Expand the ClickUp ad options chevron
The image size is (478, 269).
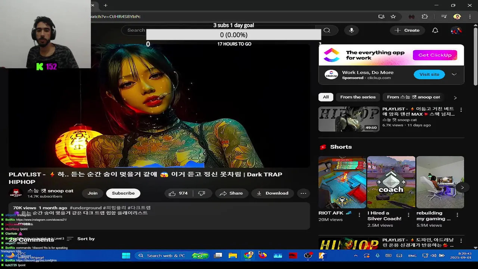pyautogui.click(x=454, y=74)
